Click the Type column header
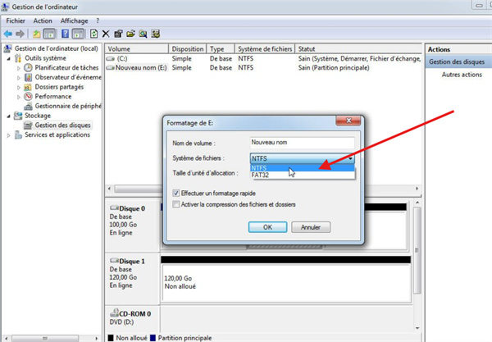This screenshot has height=342, width=492. pos(221,49)
